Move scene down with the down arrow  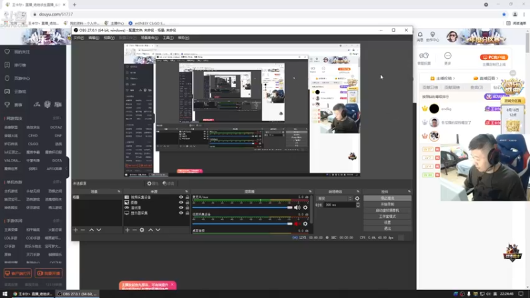(99, 230)
